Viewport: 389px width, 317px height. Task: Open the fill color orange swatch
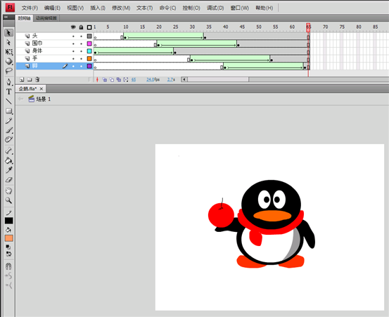[x=8, y=238]
